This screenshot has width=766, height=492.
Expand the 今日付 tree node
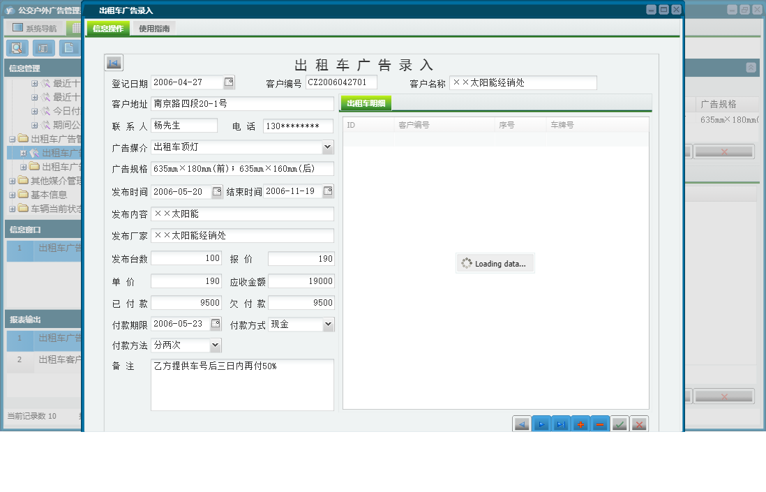click(x=35, y=112)
